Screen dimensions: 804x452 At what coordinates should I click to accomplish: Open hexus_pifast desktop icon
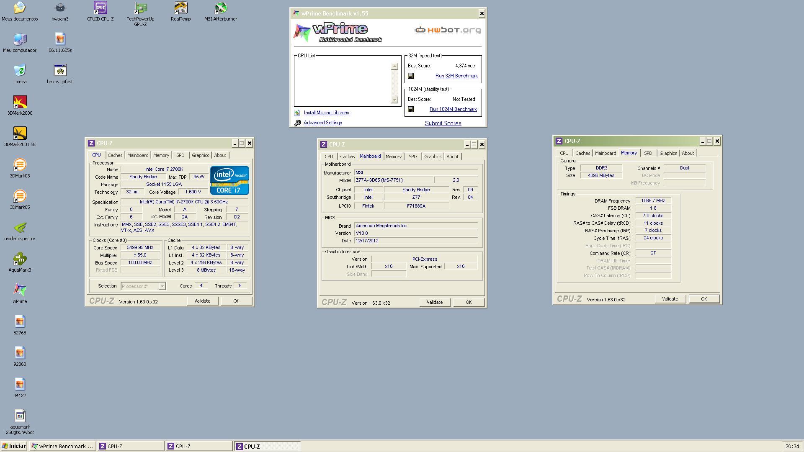point(60,74)
